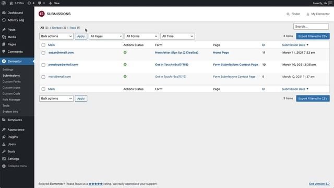Click the Activity Log clock icon
This screenshot has height=188, width=334.
point(4,20)
